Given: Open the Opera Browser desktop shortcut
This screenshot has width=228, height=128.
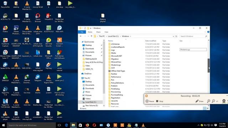Looking at the screenshot, I should pos(38,18).
